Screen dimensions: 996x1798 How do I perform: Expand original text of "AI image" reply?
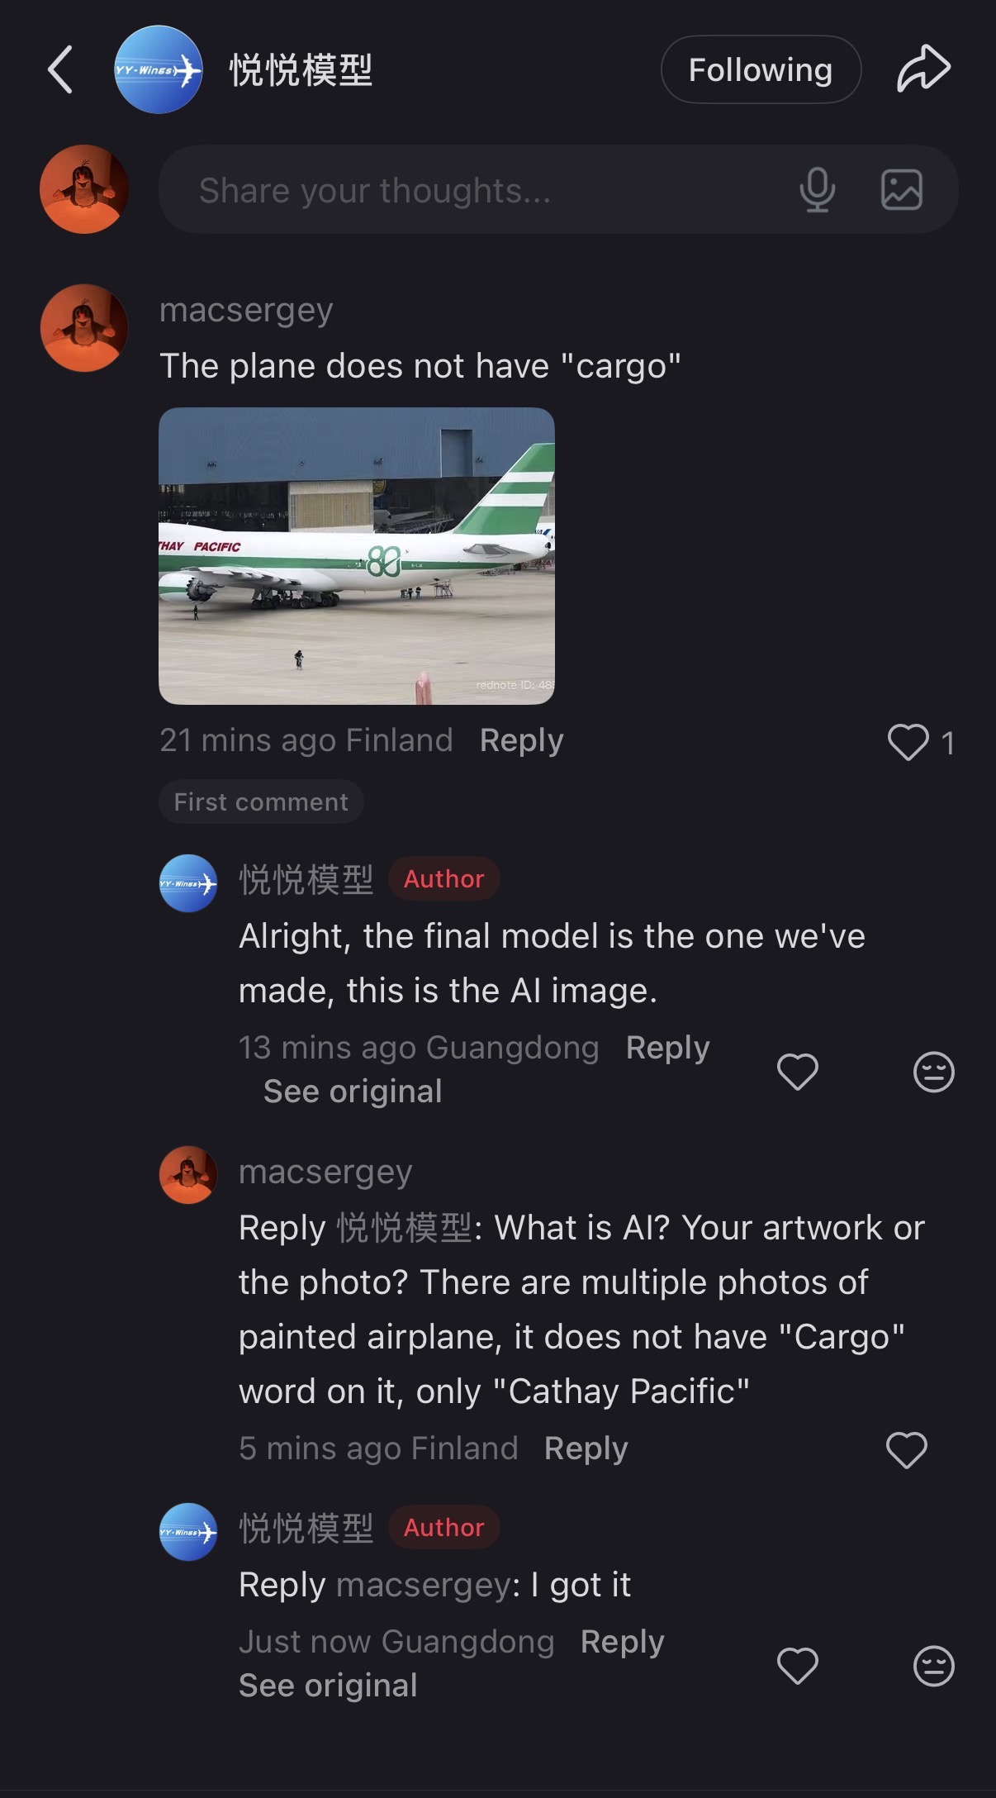pos(353,1092)
